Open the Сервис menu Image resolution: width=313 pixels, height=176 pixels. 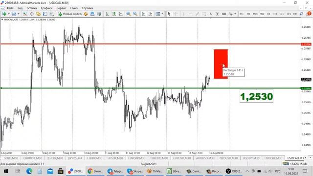pos(61,8)
